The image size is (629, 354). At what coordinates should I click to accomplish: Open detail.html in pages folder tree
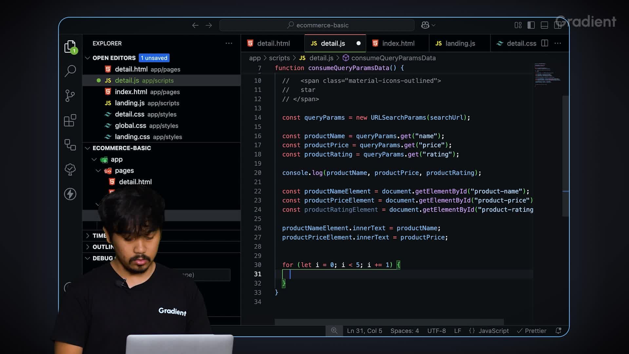(x=162, y=182)
